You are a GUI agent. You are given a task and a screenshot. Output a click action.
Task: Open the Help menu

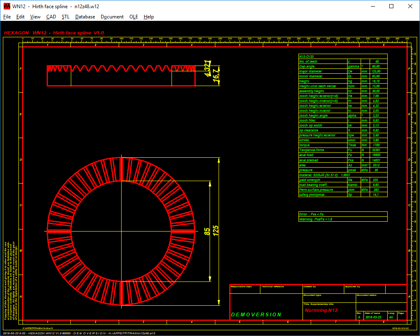tap(149, 17)
